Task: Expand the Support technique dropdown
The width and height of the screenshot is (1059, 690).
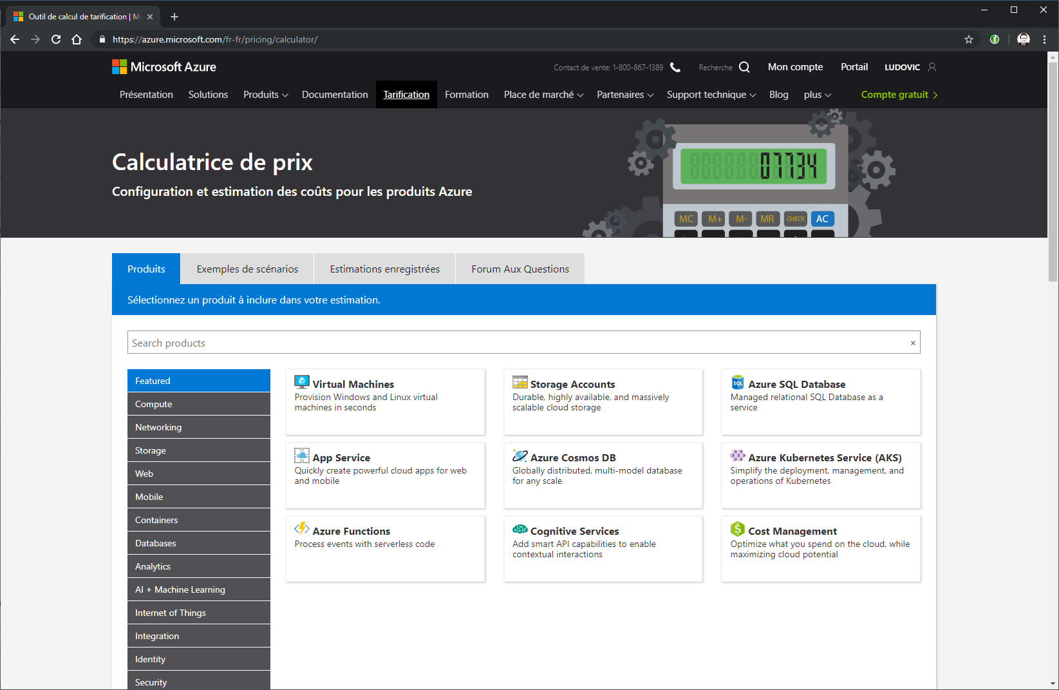Action: coord(711,95)
